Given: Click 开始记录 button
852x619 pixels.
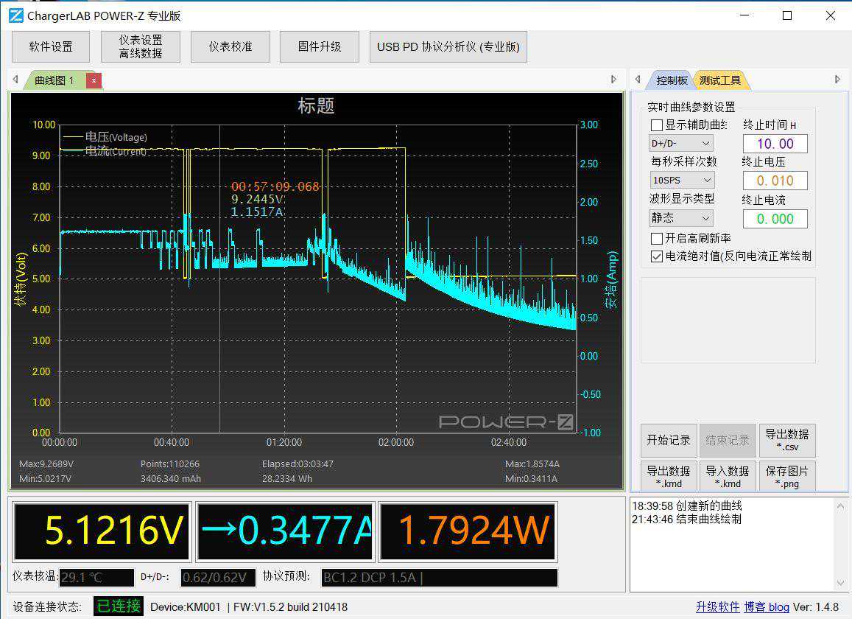Looking at the screenshot, I should pos(668,441).
